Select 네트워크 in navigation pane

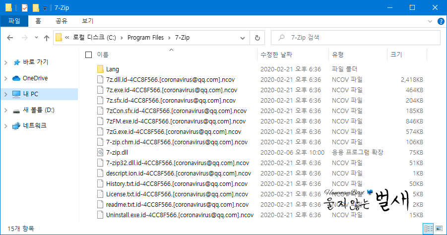tap(35, 125)
